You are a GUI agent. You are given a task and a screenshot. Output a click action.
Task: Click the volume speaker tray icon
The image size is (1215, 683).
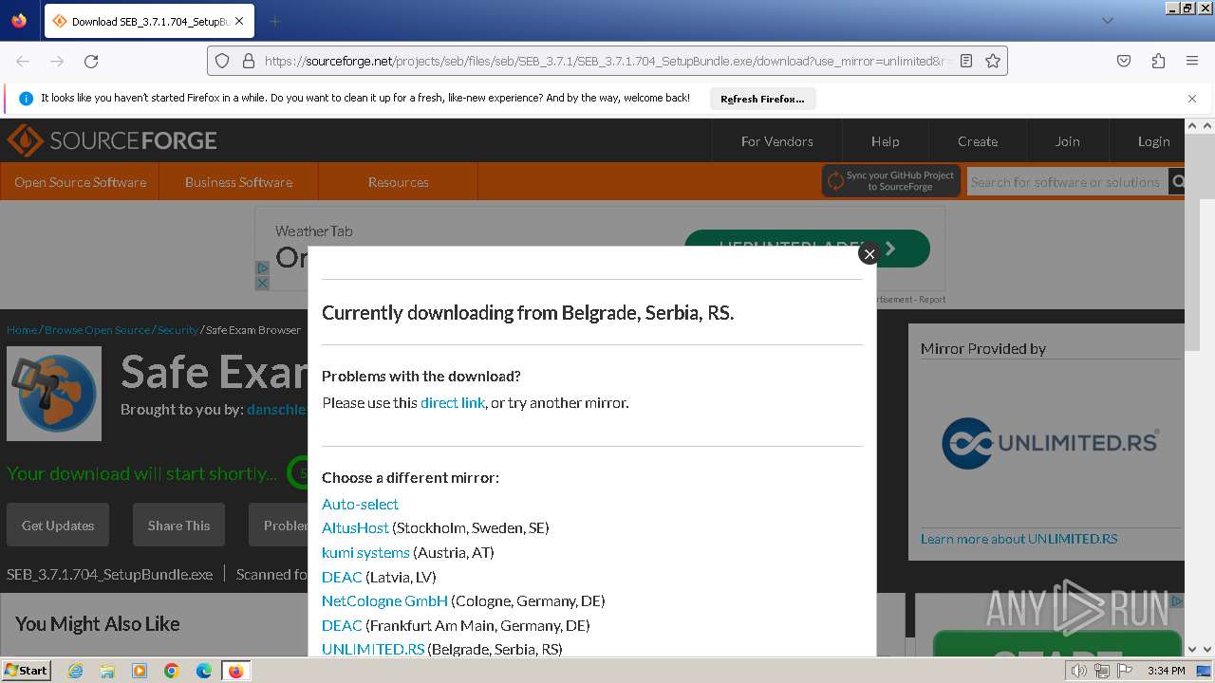(1078, 671)
